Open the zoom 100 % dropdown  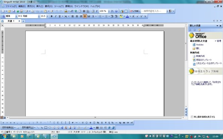[x=109, y=11]
